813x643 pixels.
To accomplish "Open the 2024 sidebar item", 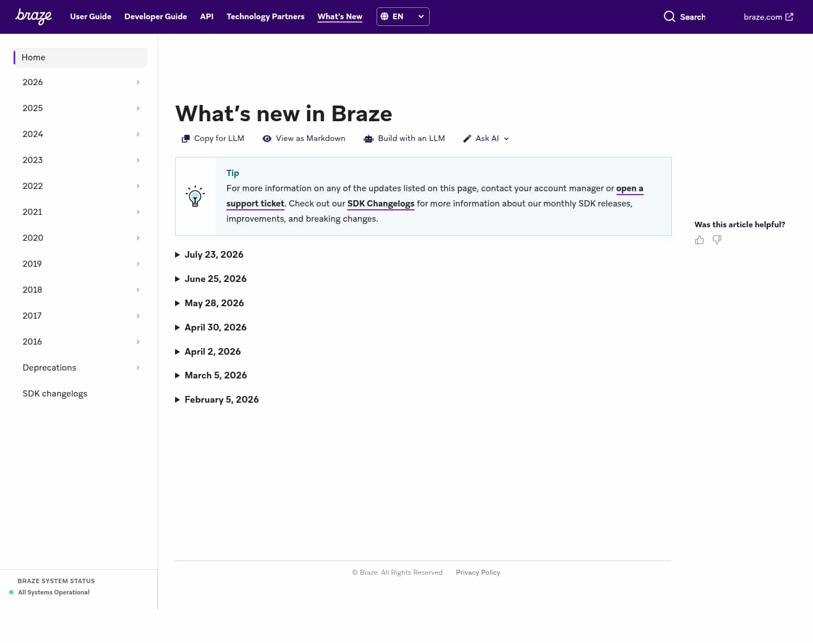I will (80, 134).
